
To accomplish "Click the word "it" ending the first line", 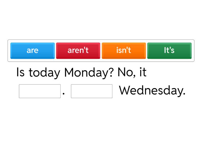I will (x=143, y=72).
